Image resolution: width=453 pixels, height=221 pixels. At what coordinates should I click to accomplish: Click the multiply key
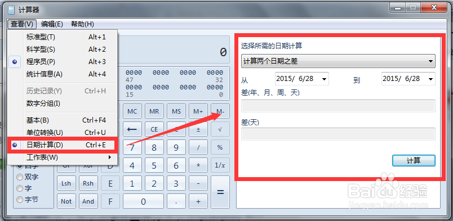click(x=198, y=165)
